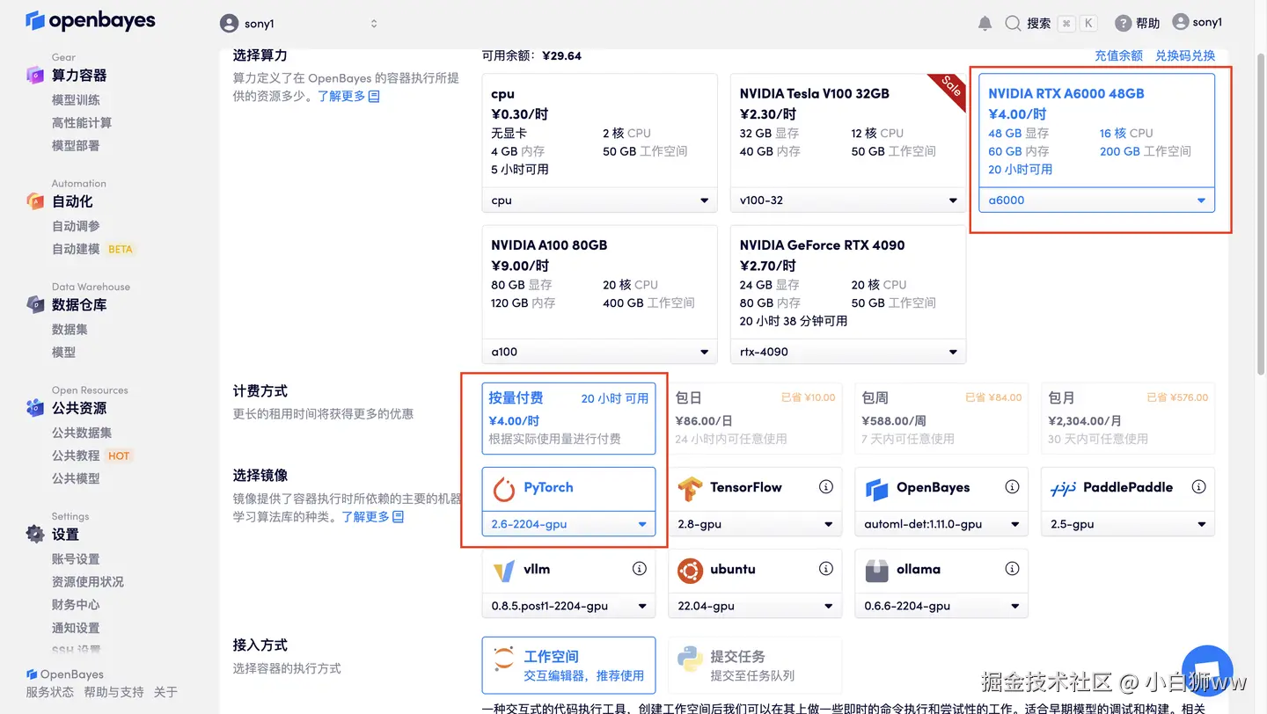
Task: Click the 充值余额 link
Action: coord(1118,55)
